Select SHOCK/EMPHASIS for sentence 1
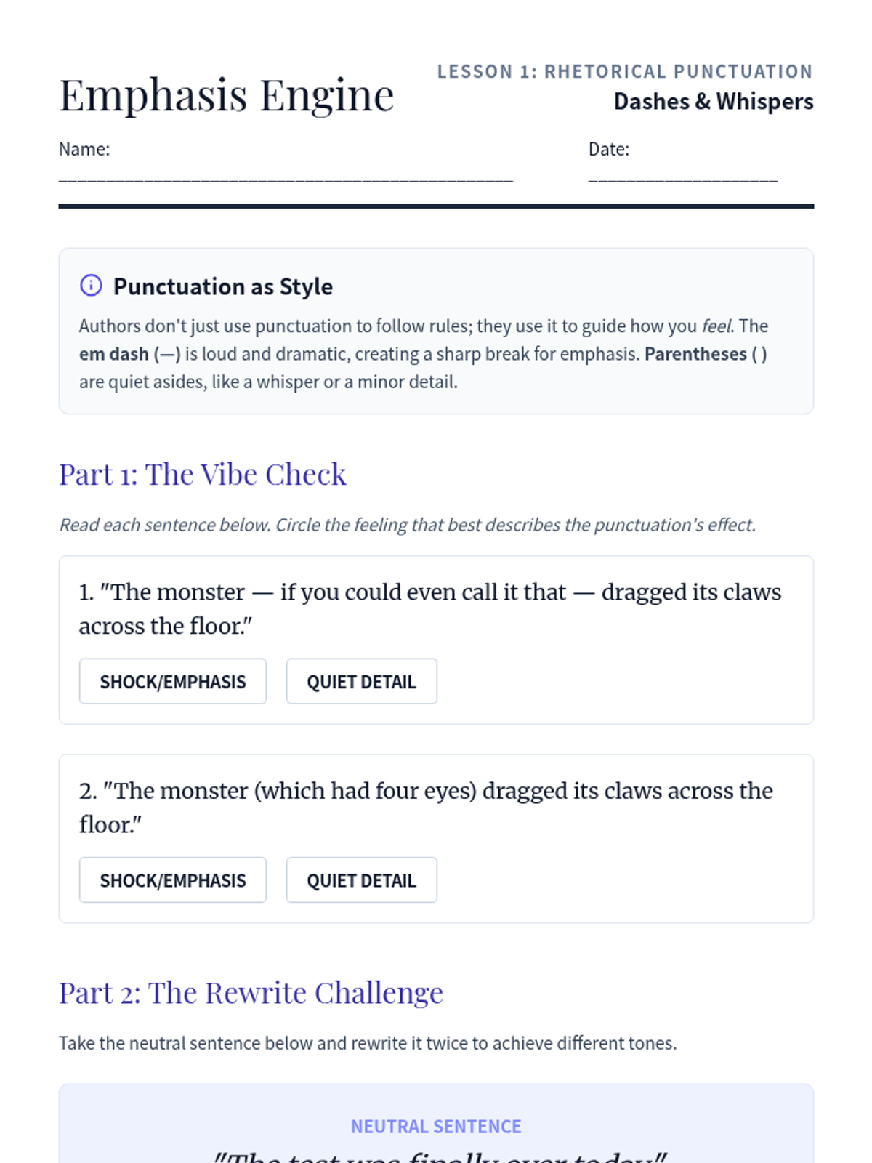Image resolution: width=872 pixels, height=1163 pixels. (x=173, y=681)
